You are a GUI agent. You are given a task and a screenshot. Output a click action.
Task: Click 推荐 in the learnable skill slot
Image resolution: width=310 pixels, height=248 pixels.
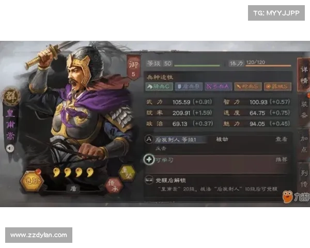coord(282,160)
